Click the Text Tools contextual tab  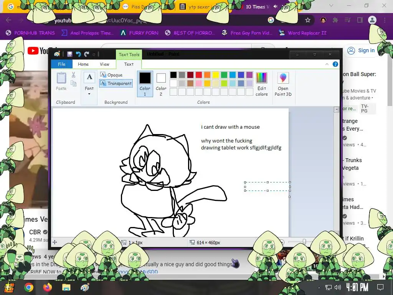[x=129, y=55]
